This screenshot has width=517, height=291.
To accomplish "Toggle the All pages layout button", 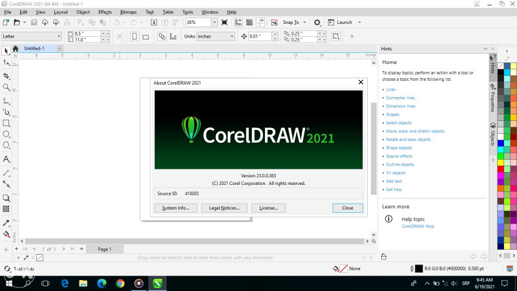I will tap(162, 36).
